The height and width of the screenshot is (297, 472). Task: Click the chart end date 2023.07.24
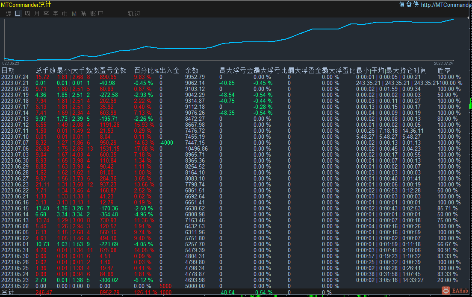pos(443,63)
